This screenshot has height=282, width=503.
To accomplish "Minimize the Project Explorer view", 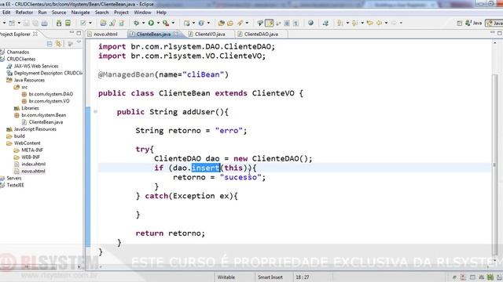I will (72, 33).
